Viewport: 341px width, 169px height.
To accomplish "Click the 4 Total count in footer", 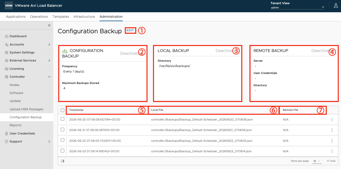I will coord(331,161).
